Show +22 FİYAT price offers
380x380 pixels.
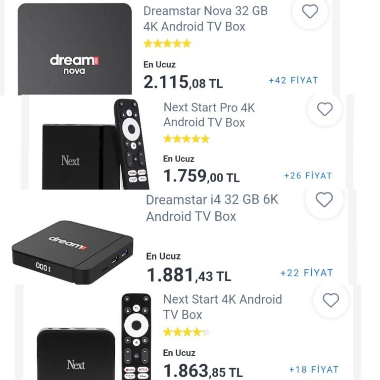[x=307, y=273]
